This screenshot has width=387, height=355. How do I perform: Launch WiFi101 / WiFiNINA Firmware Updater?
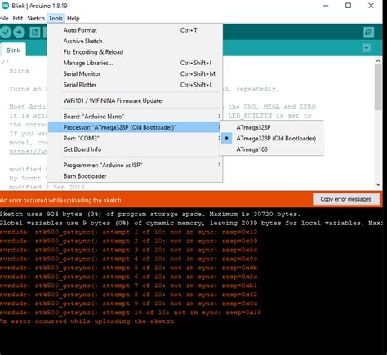point(135,100)
